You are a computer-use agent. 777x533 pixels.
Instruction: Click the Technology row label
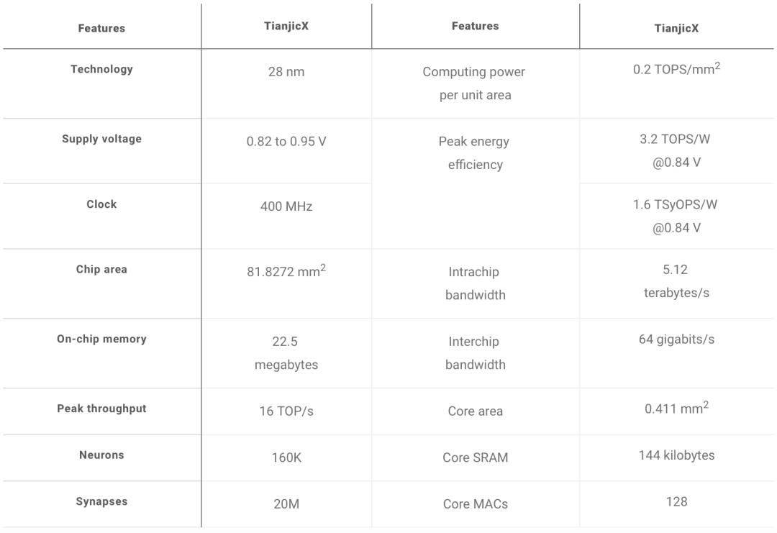101,69
